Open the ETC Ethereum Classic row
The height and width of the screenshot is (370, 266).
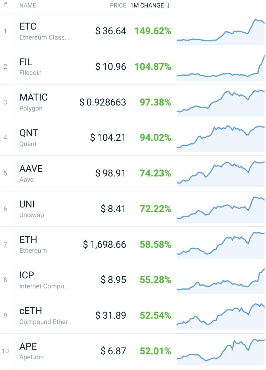[133, 31]
